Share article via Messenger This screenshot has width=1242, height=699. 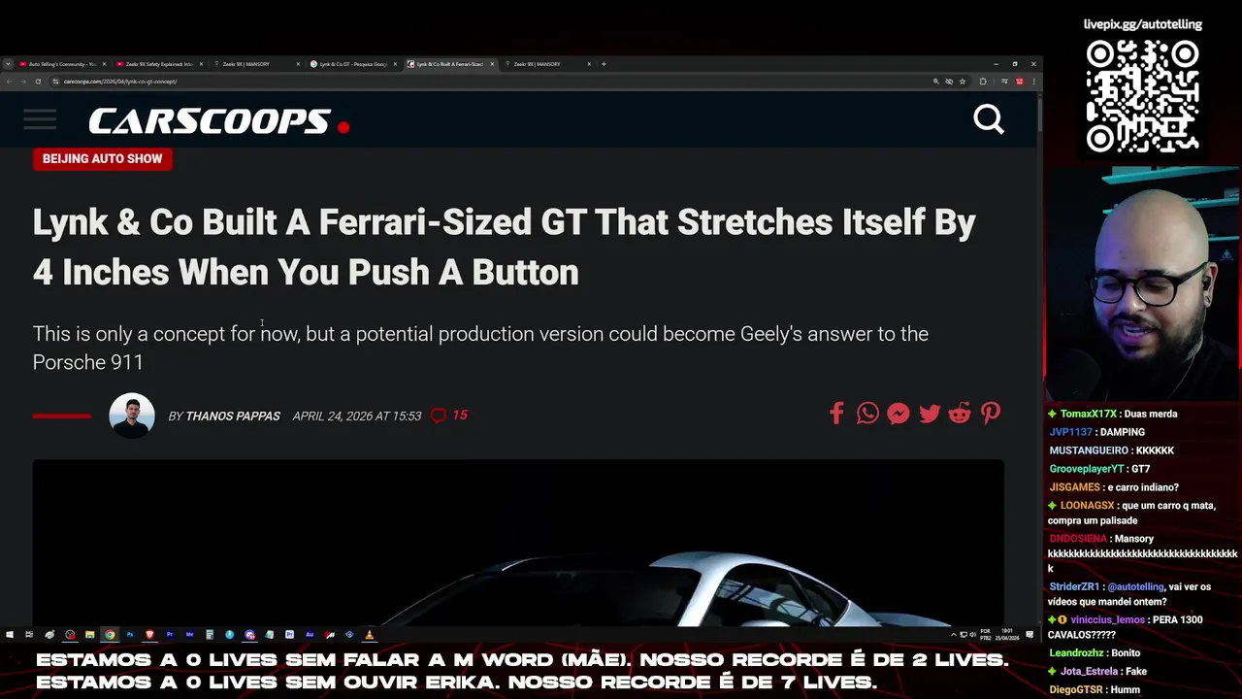point(899,414)
